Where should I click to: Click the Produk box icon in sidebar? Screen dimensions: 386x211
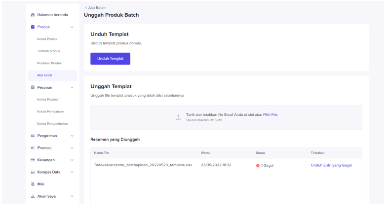tap(33, 27)
